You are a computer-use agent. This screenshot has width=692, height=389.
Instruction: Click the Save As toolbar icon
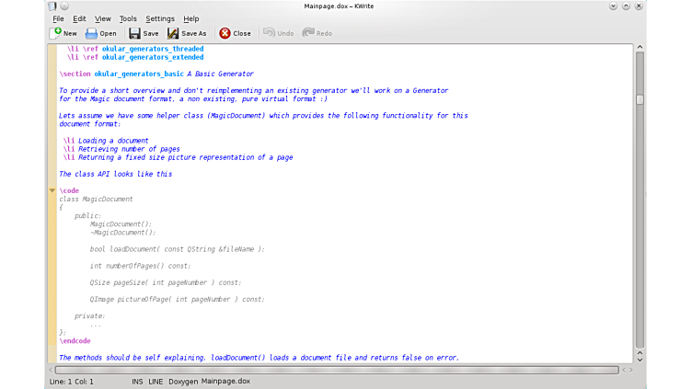(173, 33)
